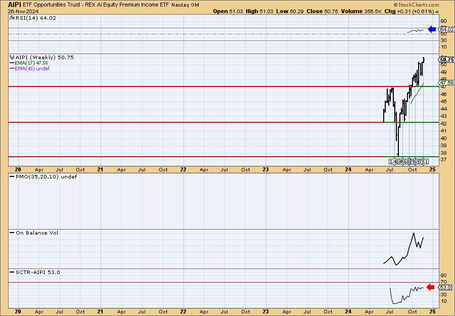Viewport: 455px width, 316px height.
Task: Click the 40 price axis label
Action: tap(444, 138)
